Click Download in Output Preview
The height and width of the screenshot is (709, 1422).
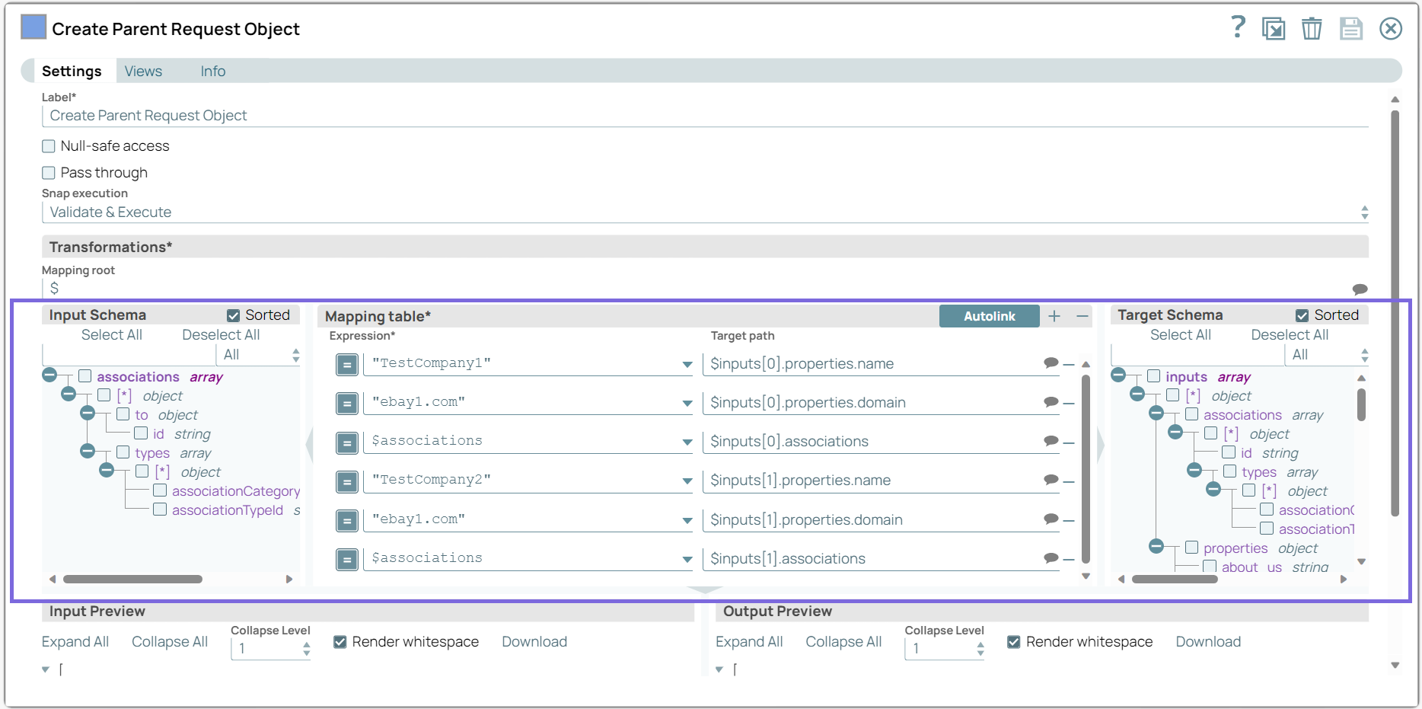click(x=1208, y=642)
